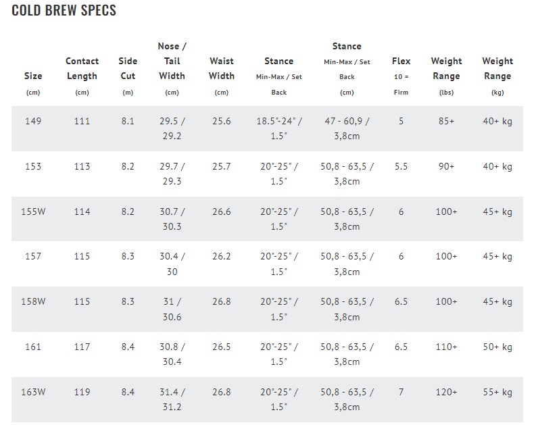536x425 pixels.
Task: Click the 161 size cell
Action: click(33, 347)
